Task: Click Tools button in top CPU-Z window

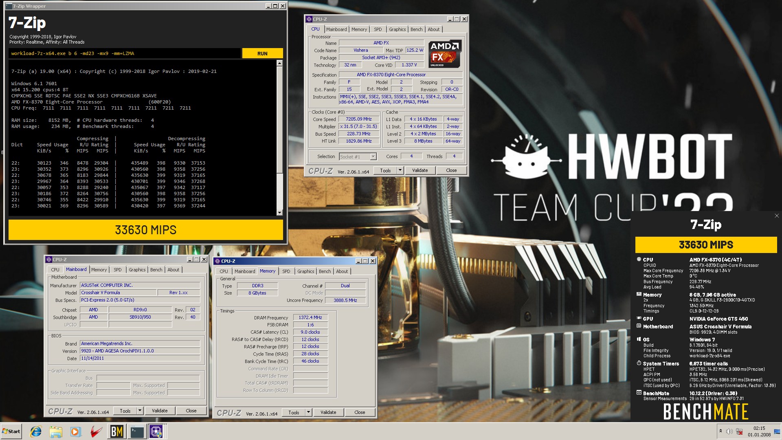Action: tap(386, 171)
